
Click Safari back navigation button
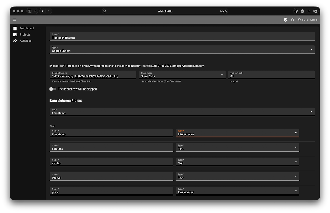click(x=43, y=11)
